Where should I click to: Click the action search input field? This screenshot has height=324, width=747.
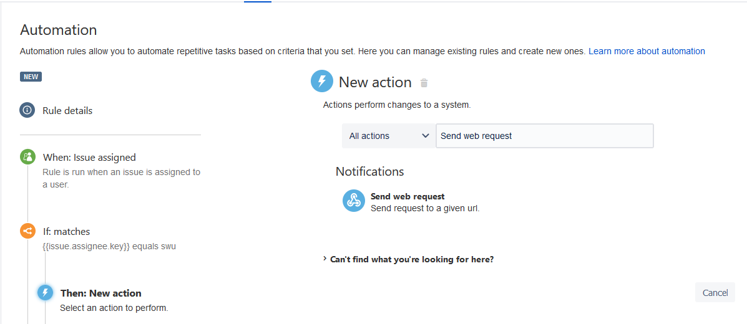[544, 136]
